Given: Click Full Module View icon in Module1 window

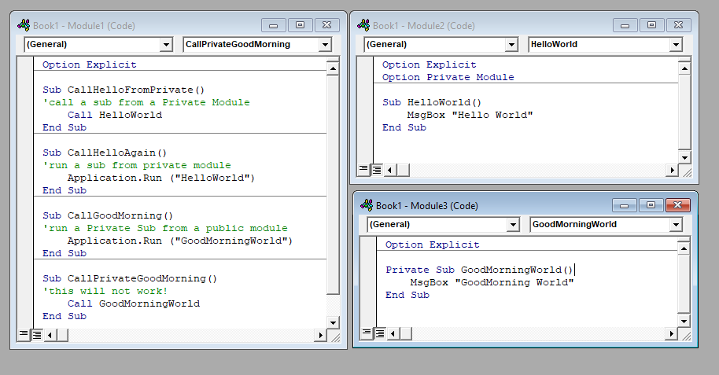Looking at the screenshot, I should 36,335.
